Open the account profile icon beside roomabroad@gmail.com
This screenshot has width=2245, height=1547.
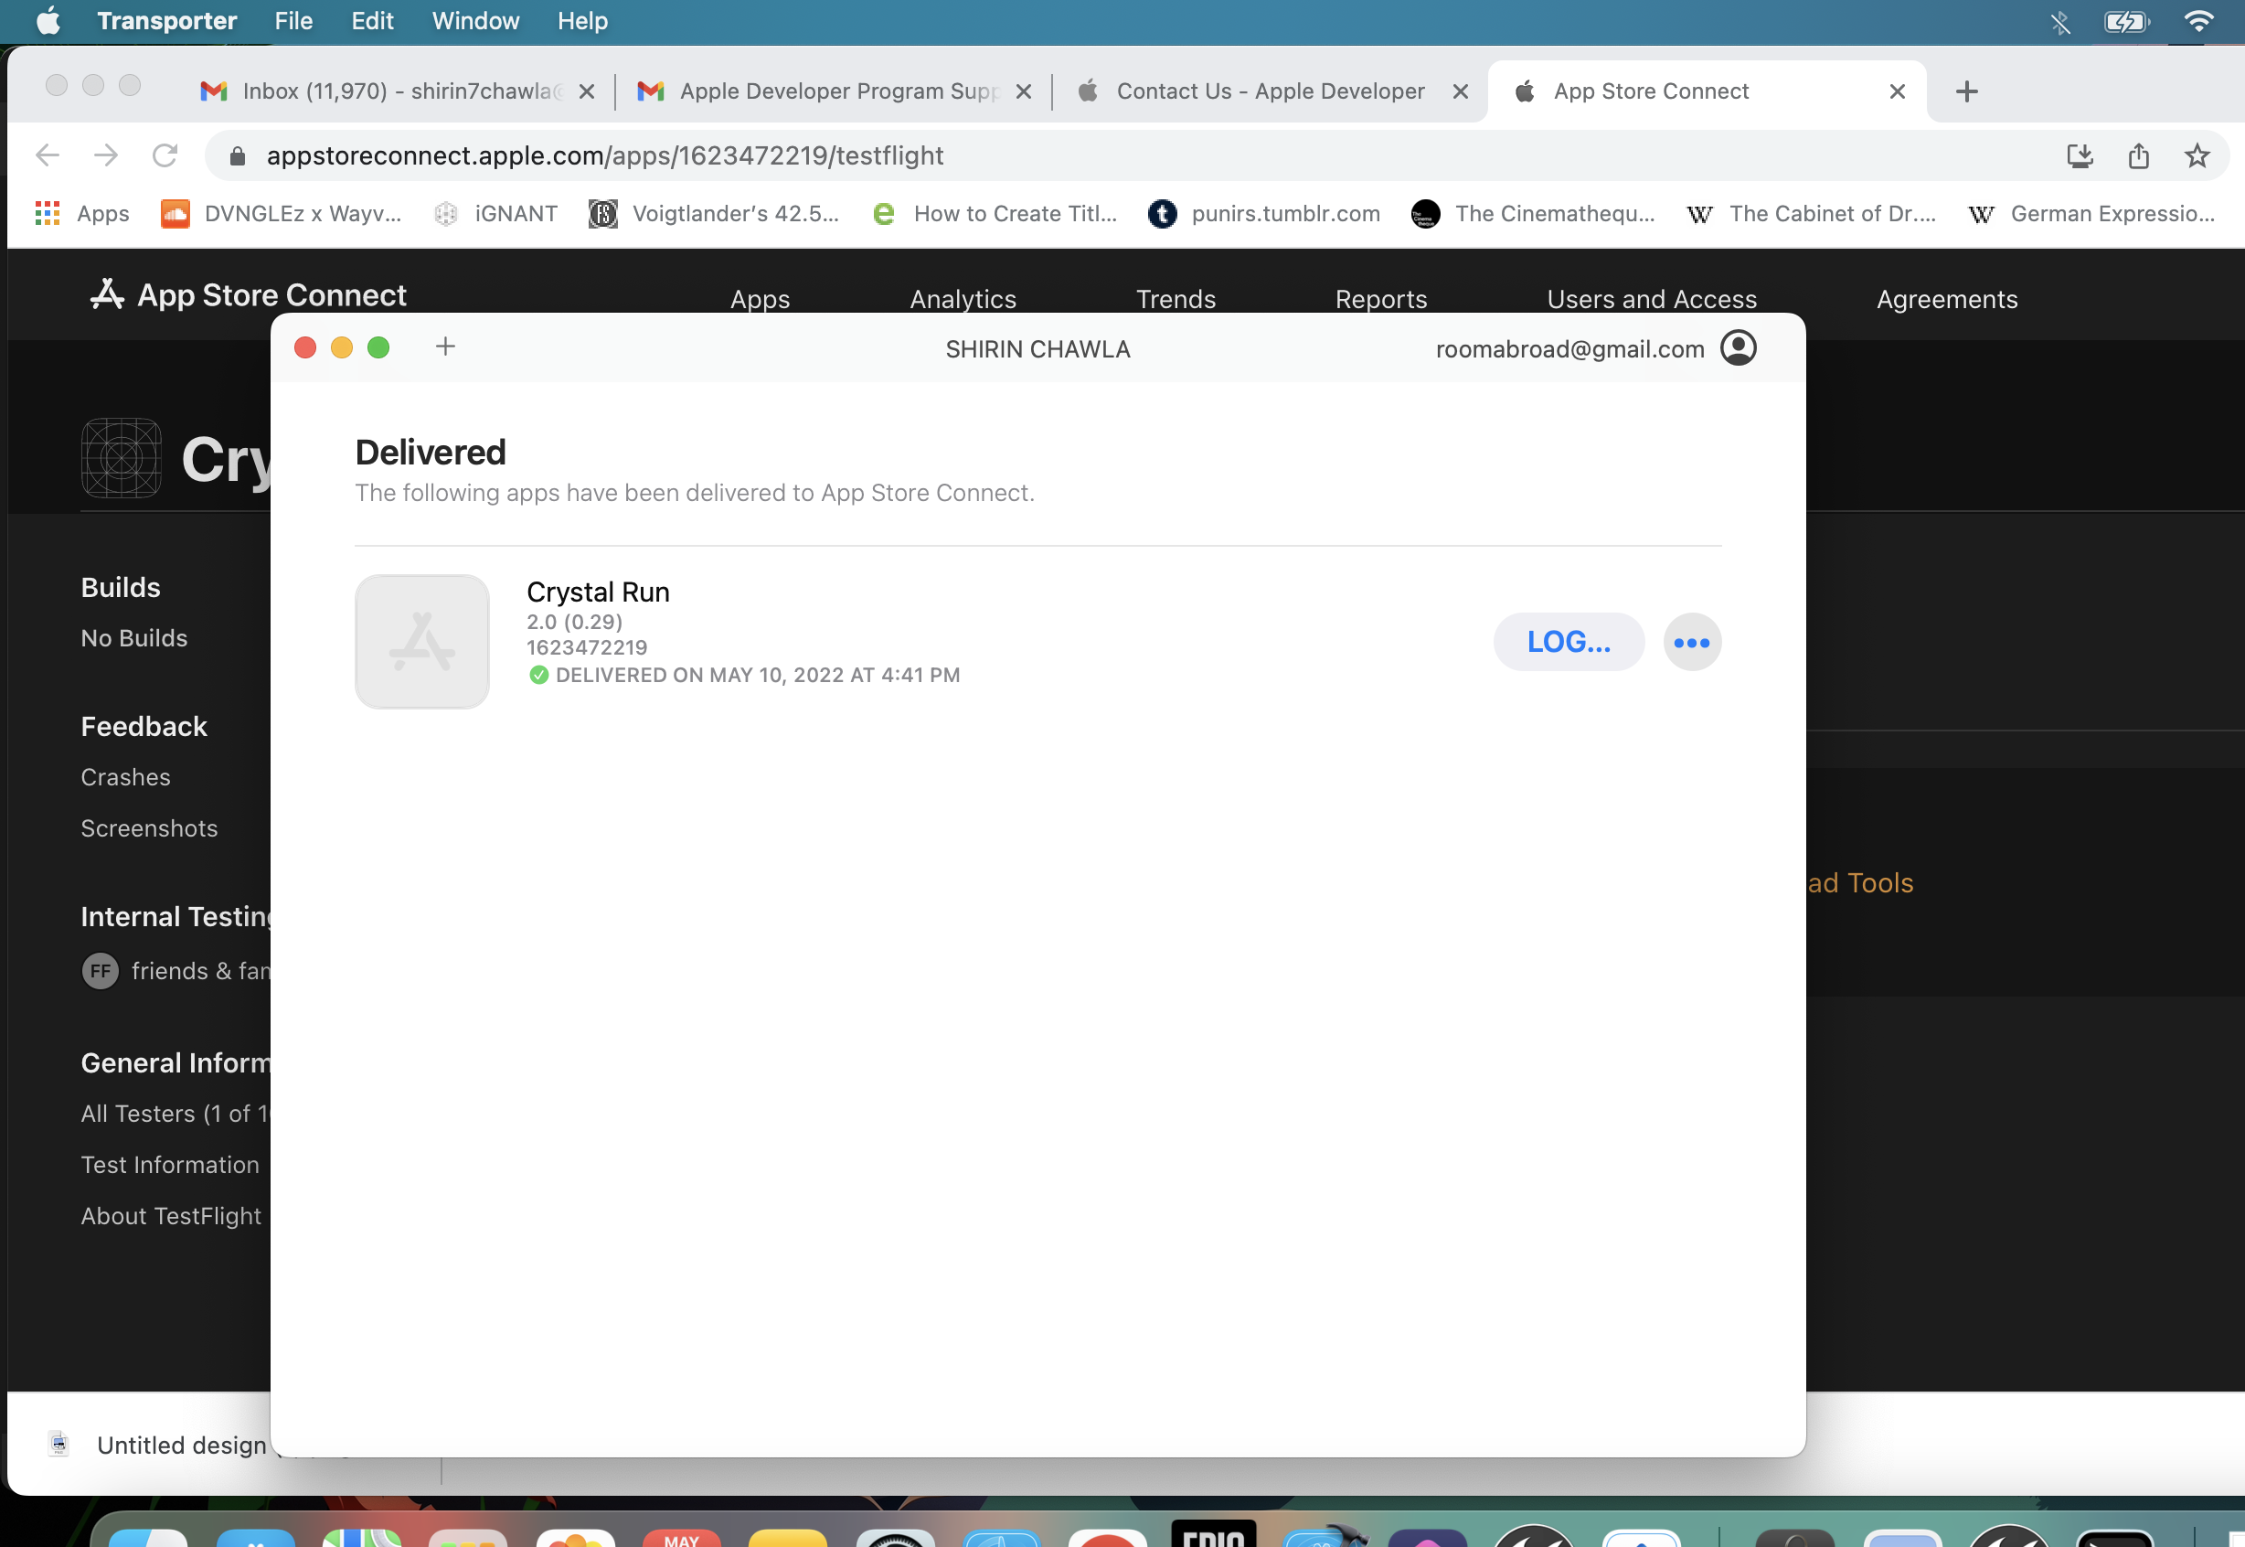point(1738,348)
